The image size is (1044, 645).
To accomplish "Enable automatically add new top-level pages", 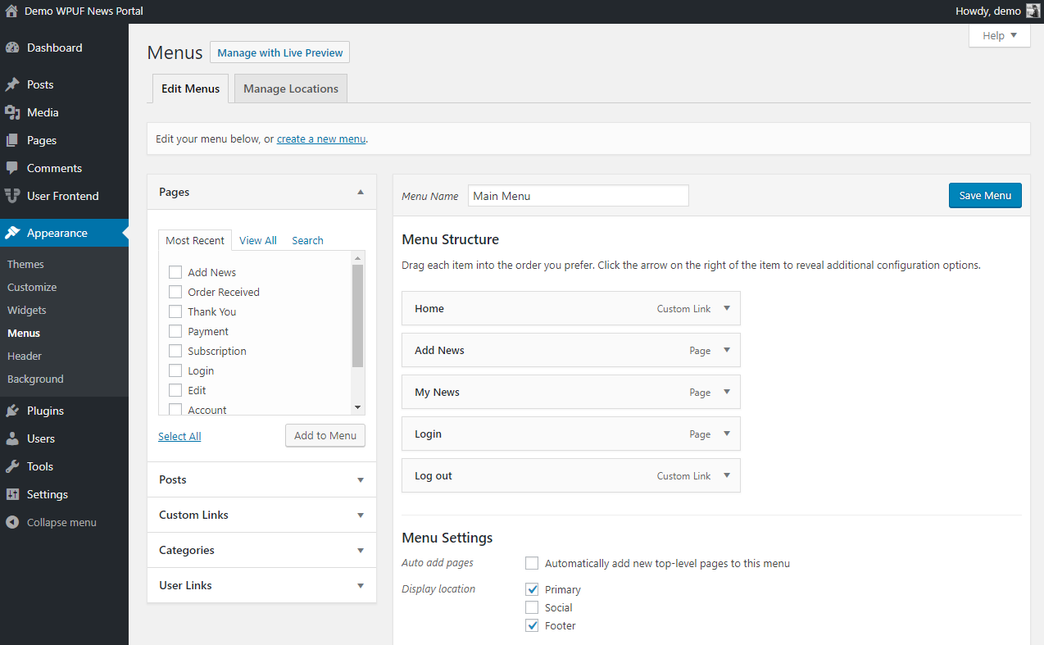I will click(x=532, y=563).
